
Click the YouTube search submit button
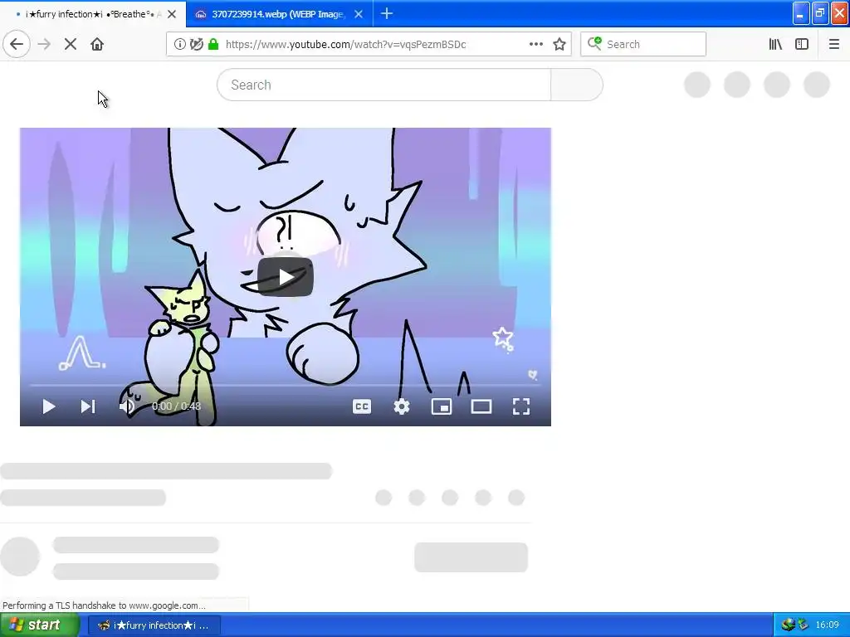[x=577, y=85]
